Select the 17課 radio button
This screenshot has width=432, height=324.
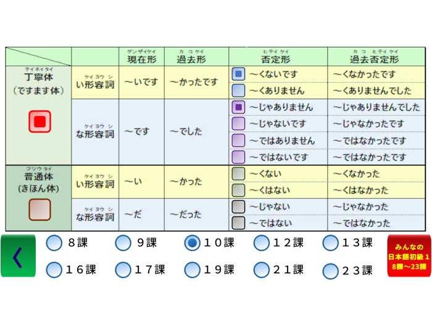click(123, 270)
